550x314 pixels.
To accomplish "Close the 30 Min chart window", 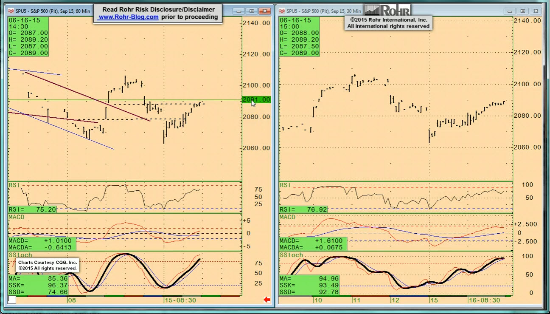I will tap(536, 11).
